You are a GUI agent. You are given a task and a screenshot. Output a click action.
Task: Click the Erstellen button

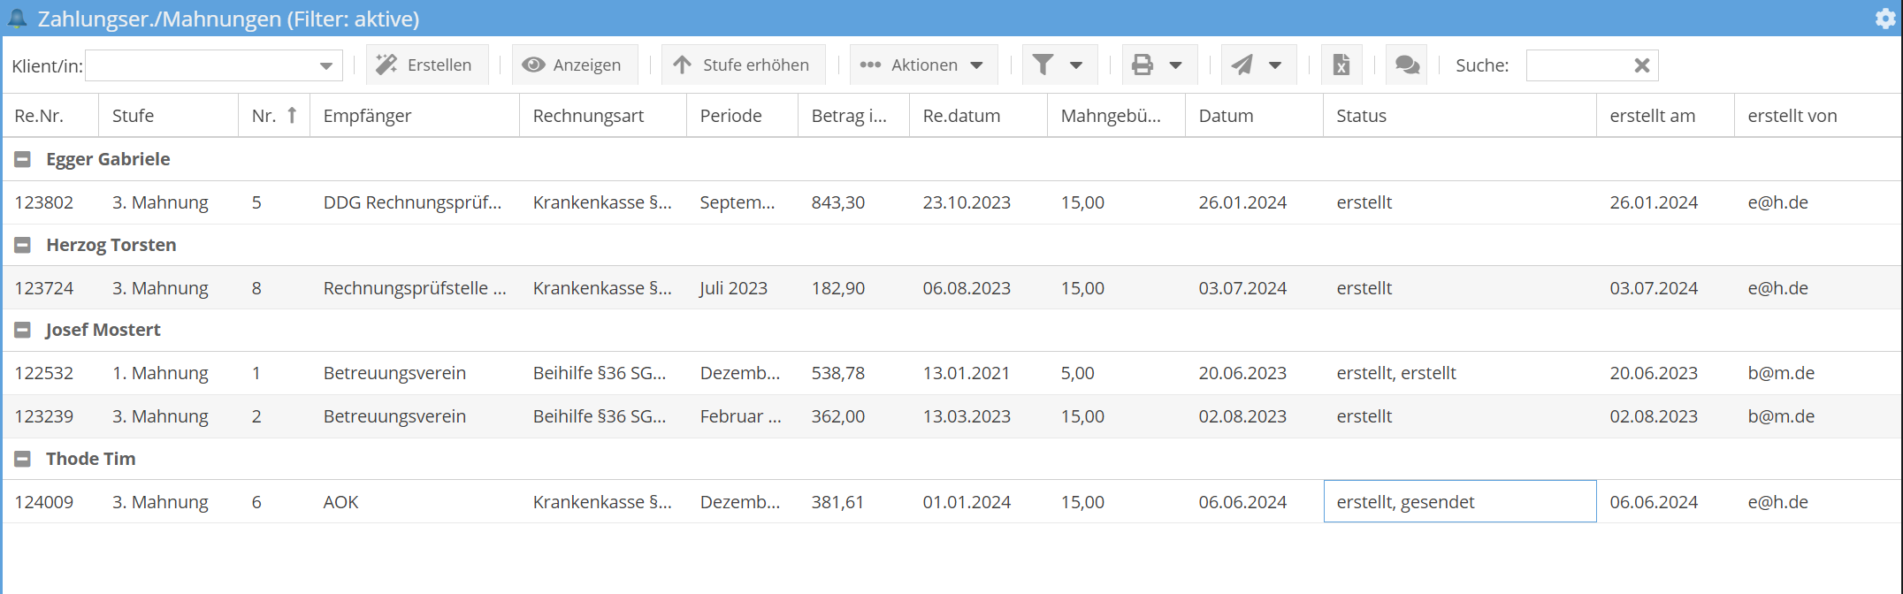426,65
